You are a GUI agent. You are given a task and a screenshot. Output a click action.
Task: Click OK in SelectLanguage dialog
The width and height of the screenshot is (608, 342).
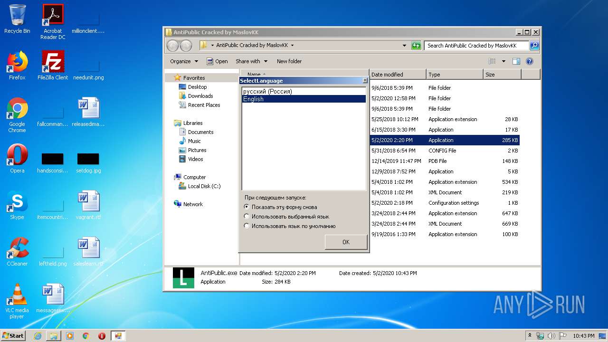[x=346, y=242]
